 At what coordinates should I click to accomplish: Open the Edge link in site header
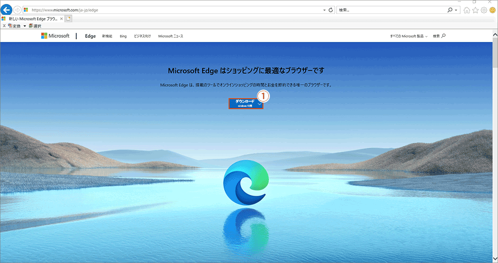click(90, 36)
